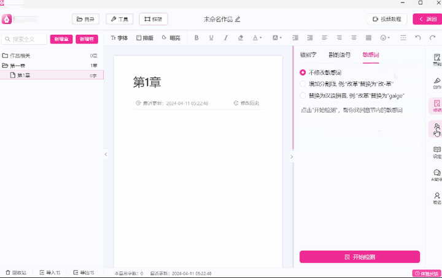Open the AI助手 assistant icon

click(436, 175)
